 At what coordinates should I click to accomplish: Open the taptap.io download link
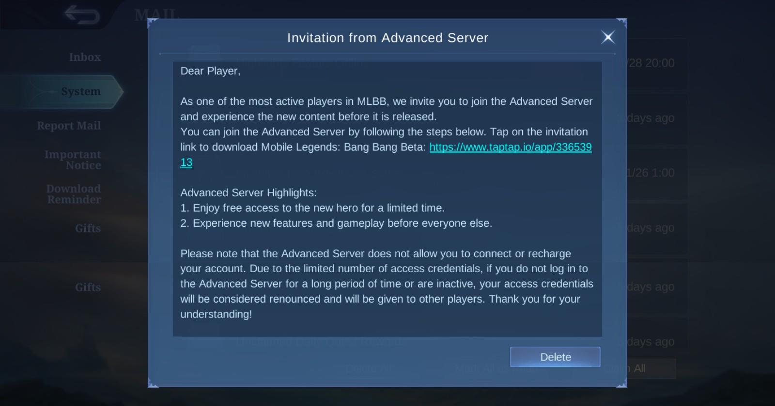click(510, 147)
